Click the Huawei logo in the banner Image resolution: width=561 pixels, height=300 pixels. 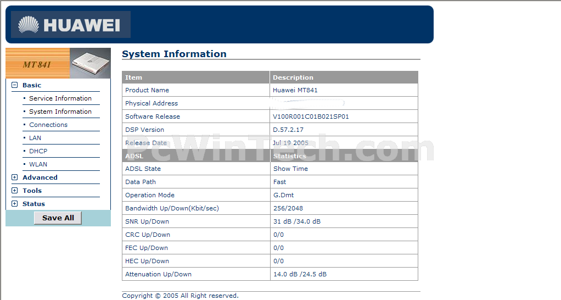tap(70, 24)
